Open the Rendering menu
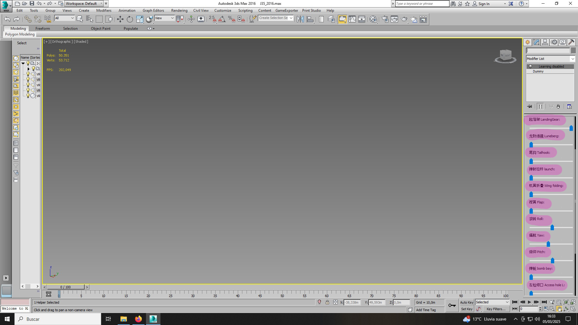 pos(179,11)
